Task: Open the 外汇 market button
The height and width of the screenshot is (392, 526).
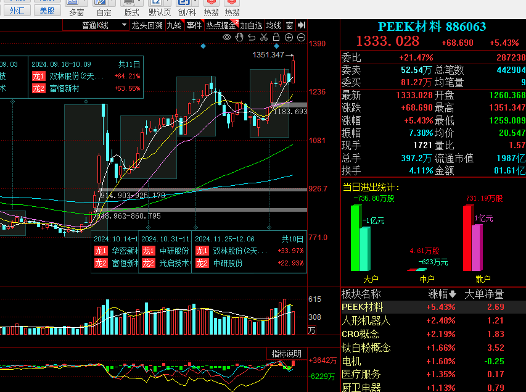Action: (x=17, y=10)
